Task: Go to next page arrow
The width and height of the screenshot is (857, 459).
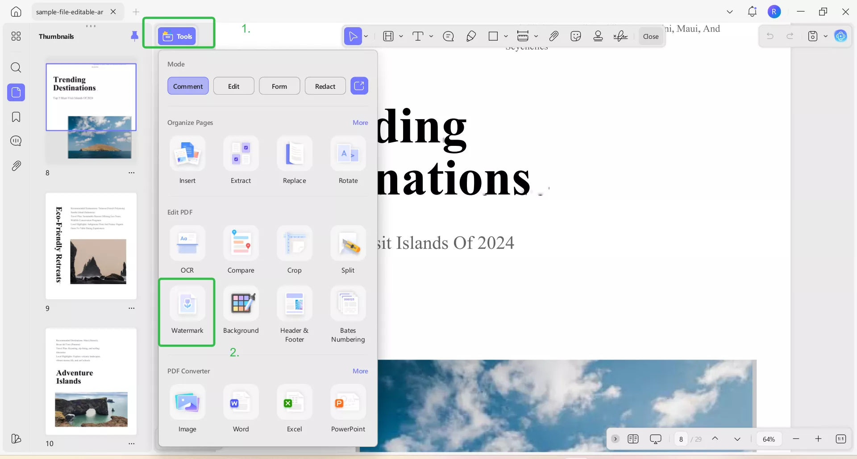Action: 737,439
